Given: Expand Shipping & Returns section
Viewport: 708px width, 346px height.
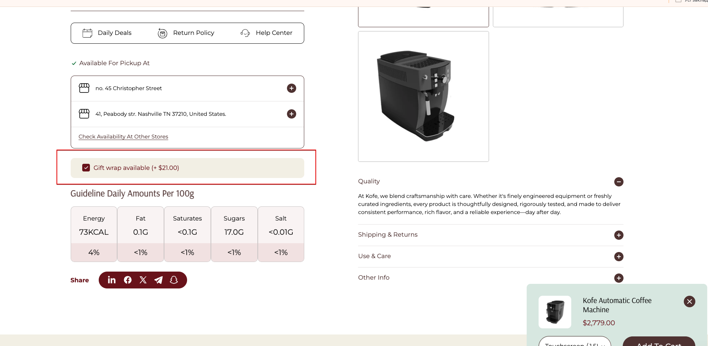Looking at the screenshot, I should (x=618, y=235).
